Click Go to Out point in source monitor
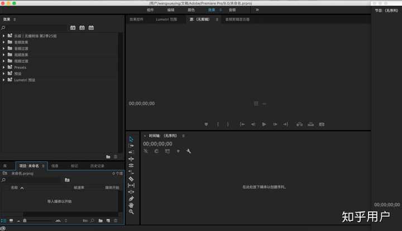Viewport: 402px width, 231px height. pyautogui.click(x=286, y=124)
